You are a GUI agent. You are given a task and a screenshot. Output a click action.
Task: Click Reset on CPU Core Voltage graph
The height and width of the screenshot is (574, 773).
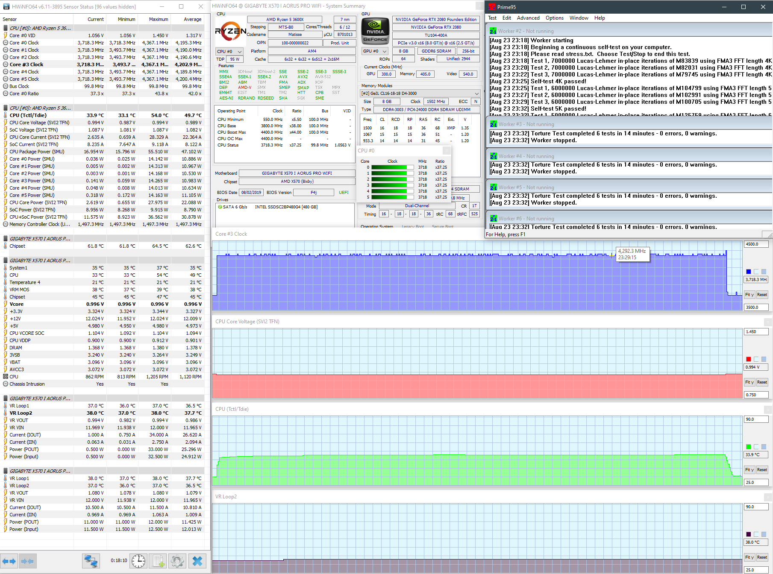point(762,382)
